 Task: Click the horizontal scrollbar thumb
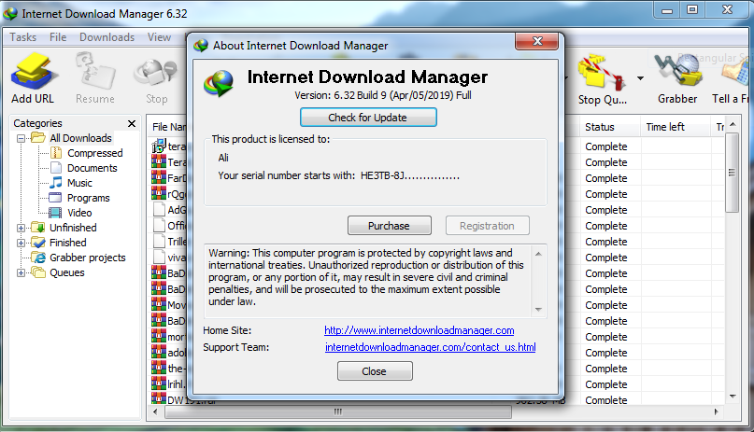(338, 411)
